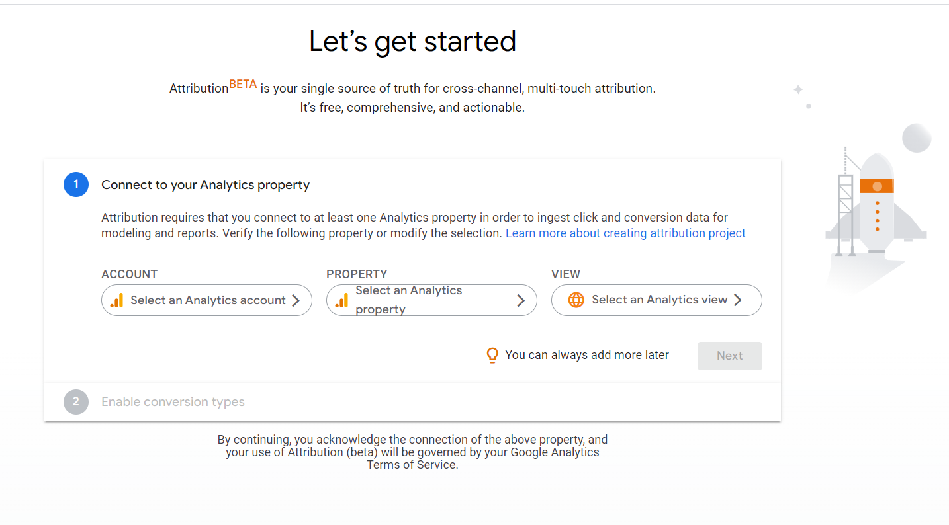Click the blue step 1 circle
This screenshot has height=525, width=949.
(x=76, y=184)
